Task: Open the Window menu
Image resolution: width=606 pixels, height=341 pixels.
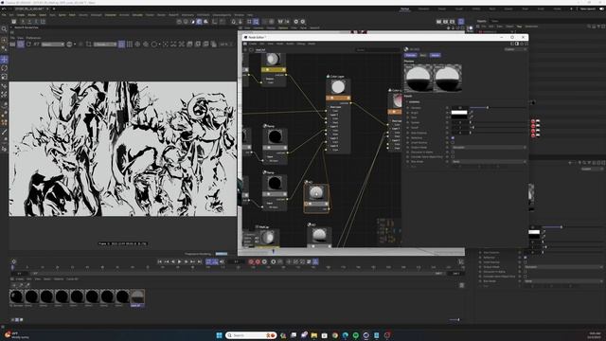Action: pyautogui.click(x=239, y=15)
